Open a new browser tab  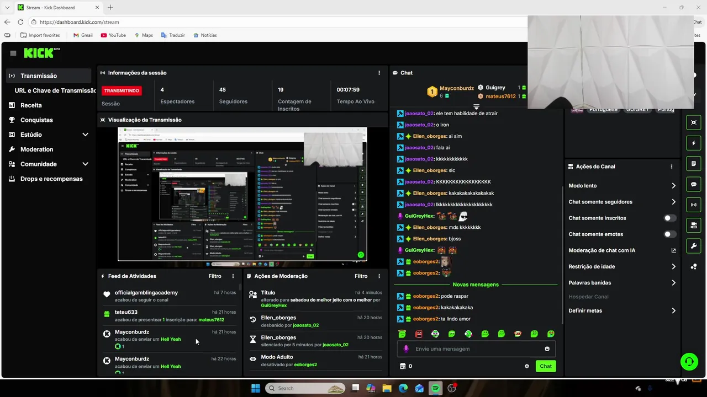point(110,7)
